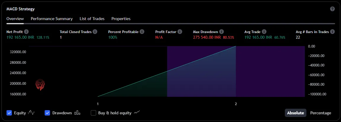The height and width of the screenshot is (122, 341).
Task: Click the help question mark icon
Action: [332, 9]
